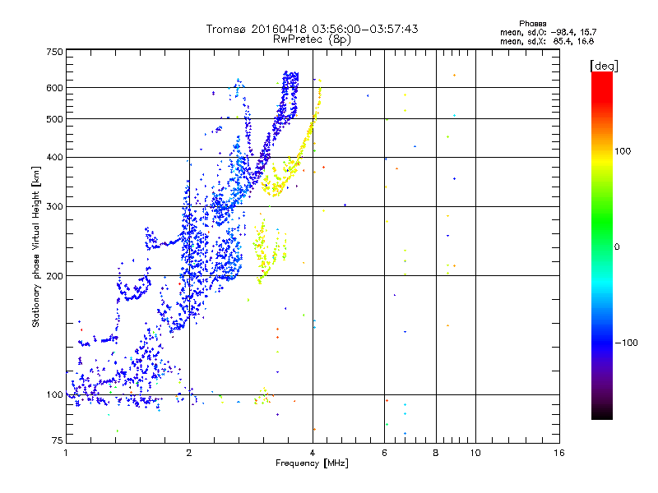Click the x-axis '4' tick label

tap(313, 453)
